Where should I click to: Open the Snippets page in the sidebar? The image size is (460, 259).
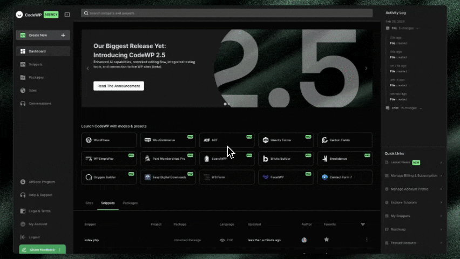36,64
